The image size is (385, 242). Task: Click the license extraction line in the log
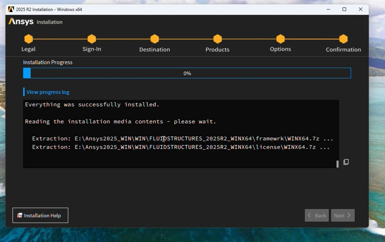181,147
